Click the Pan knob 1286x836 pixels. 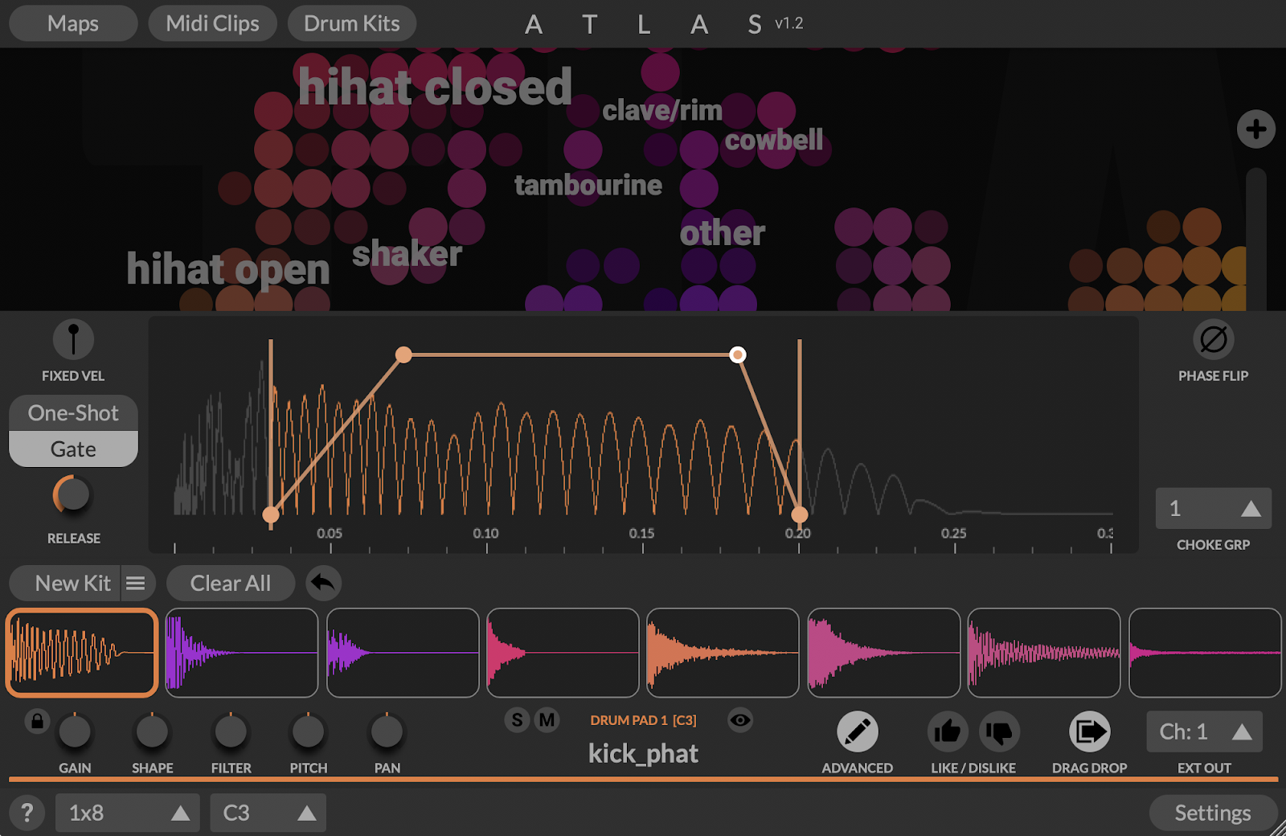(387, 732)
